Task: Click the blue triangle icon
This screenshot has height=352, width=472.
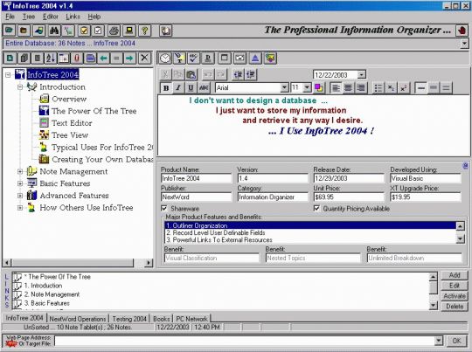Action: point(255,58)
